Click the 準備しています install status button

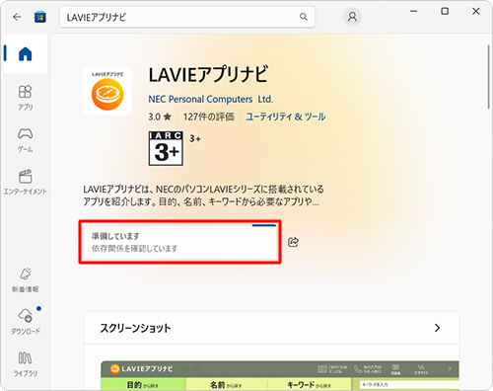pyautogui.click(x=179, y=242)
